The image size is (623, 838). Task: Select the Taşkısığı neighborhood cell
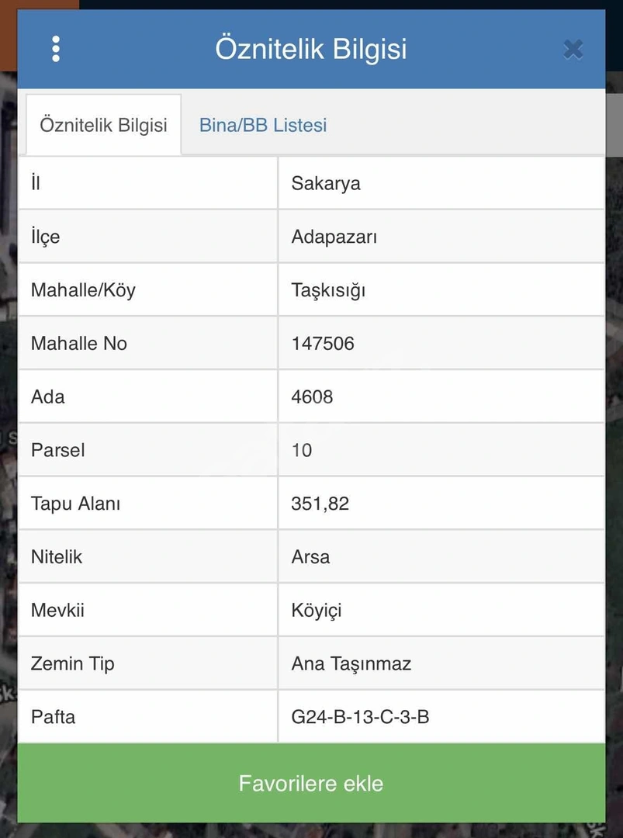click(x=441, y=289)
